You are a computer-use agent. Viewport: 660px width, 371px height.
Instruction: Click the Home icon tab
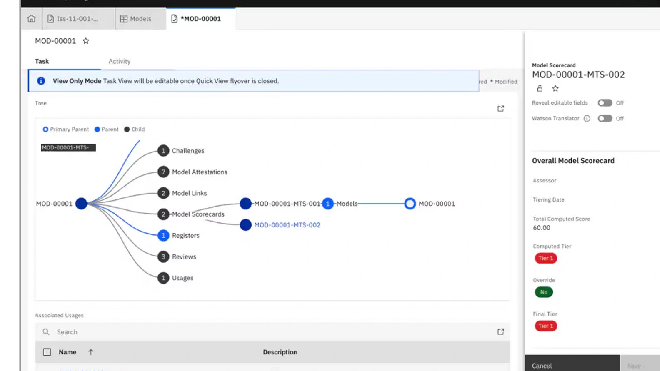pos(31,19)
